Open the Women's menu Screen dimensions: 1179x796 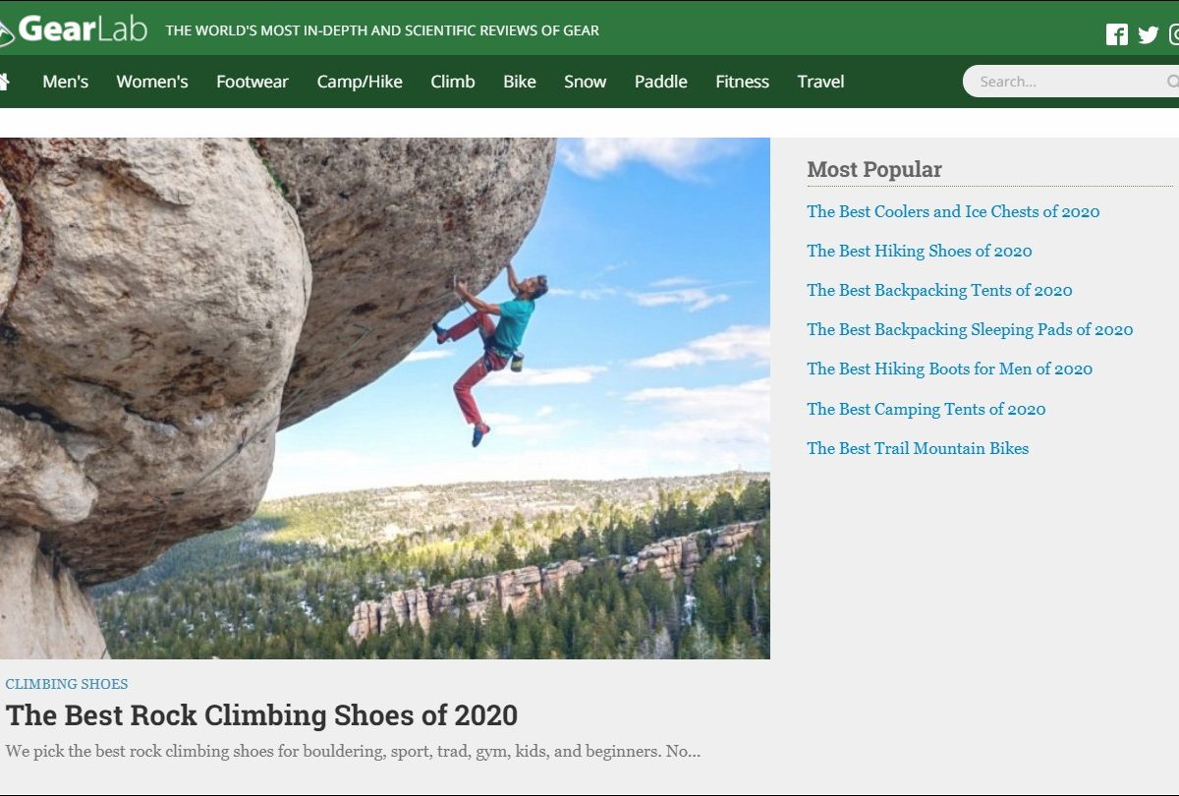(152, 82)
